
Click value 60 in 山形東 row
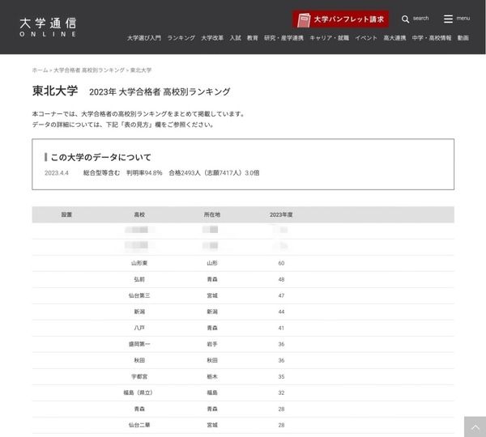[281, 263]
